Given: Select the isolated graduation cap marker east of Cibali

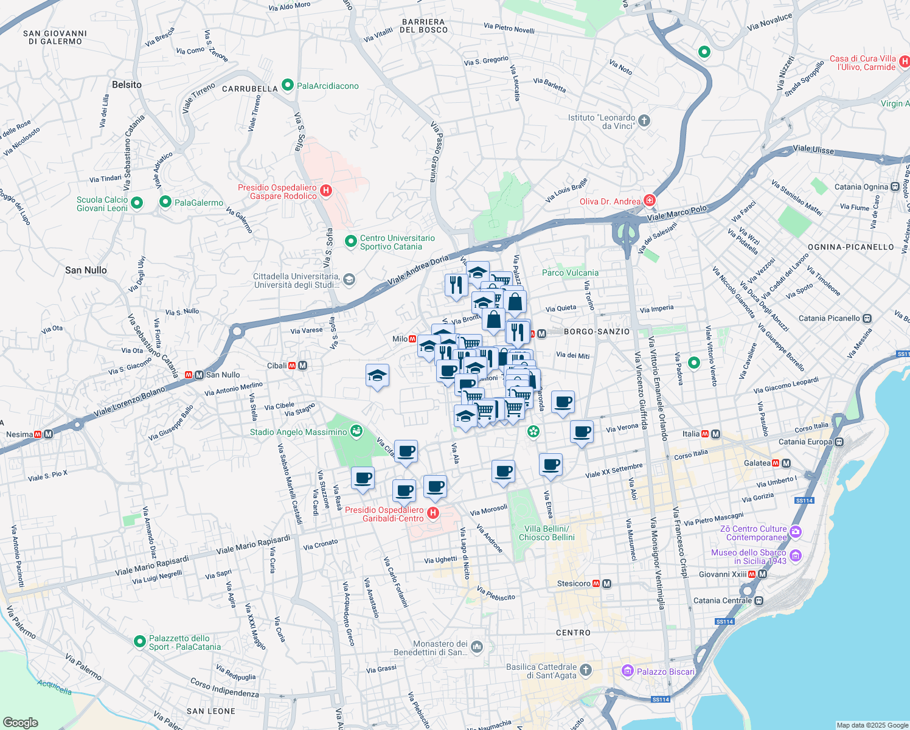Looking at the screenshot, I should (378, 376).
